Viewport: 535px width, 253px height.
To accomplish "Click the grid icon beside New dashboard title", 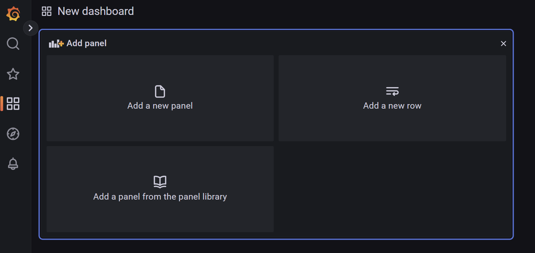I will click(47, 11).
